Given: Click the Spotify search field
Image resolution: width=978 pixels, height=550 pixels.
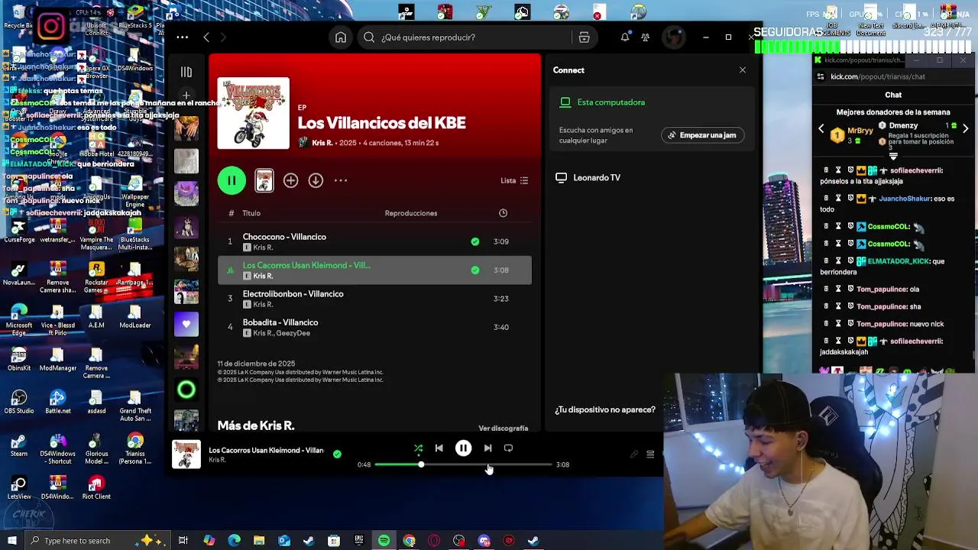Looking at the screenshot, I should coord(465,37).
